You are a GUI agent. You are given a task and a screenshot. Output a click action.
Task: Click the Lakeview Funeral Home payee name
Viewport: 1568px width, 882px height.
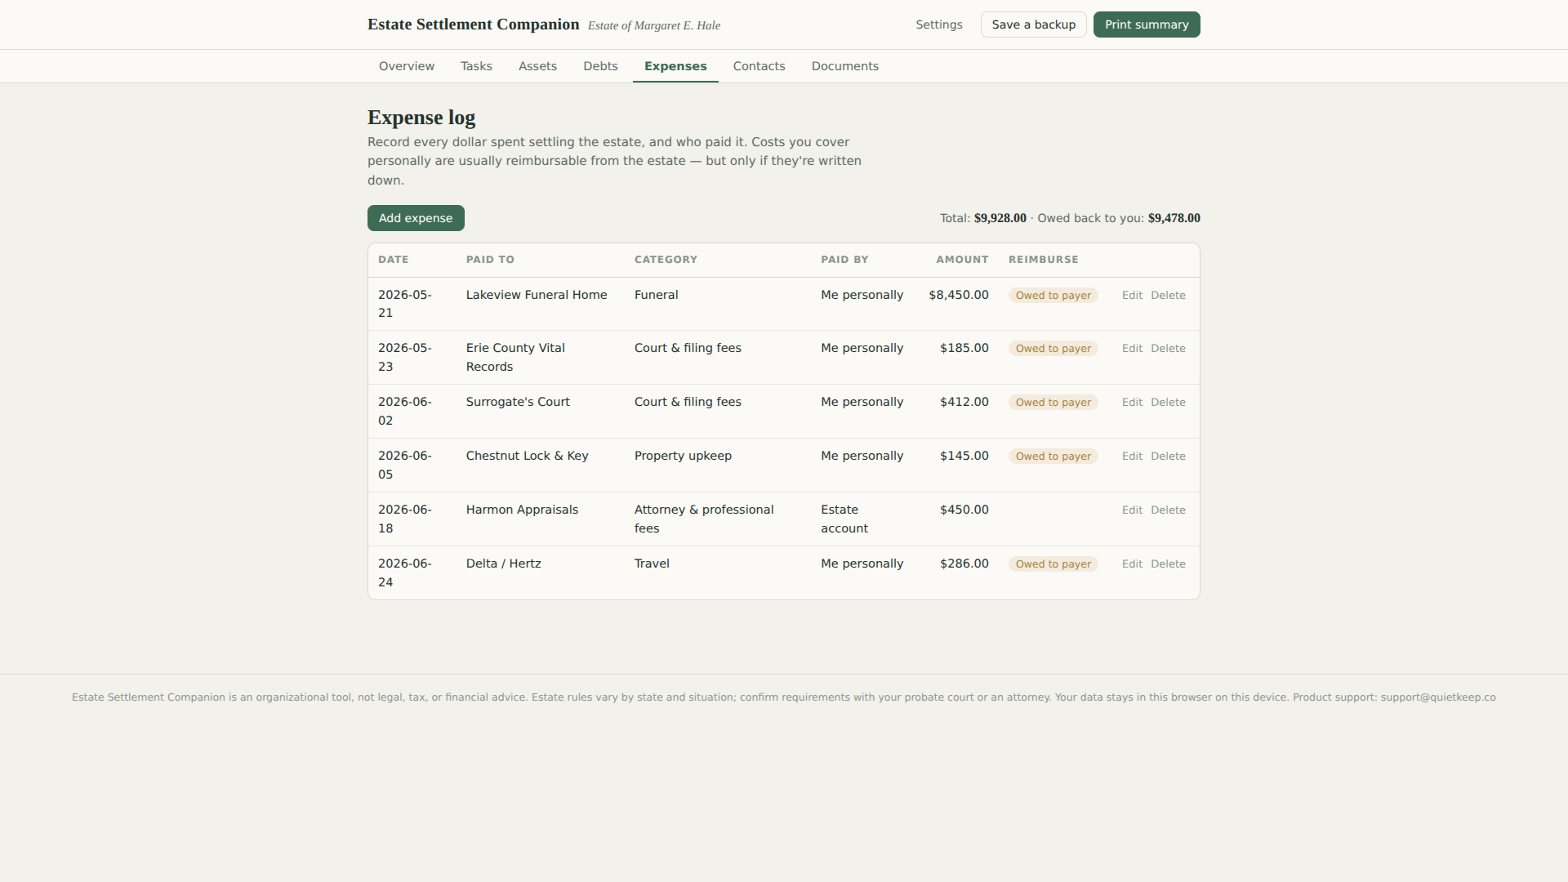click(537, 295)
